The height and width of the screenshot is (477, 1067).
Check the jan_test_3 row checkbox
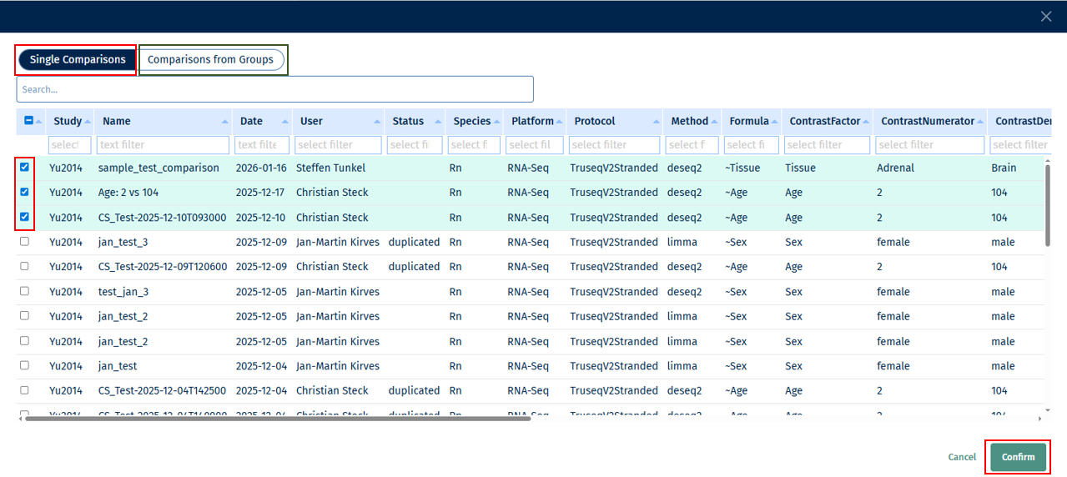(24, 242)
